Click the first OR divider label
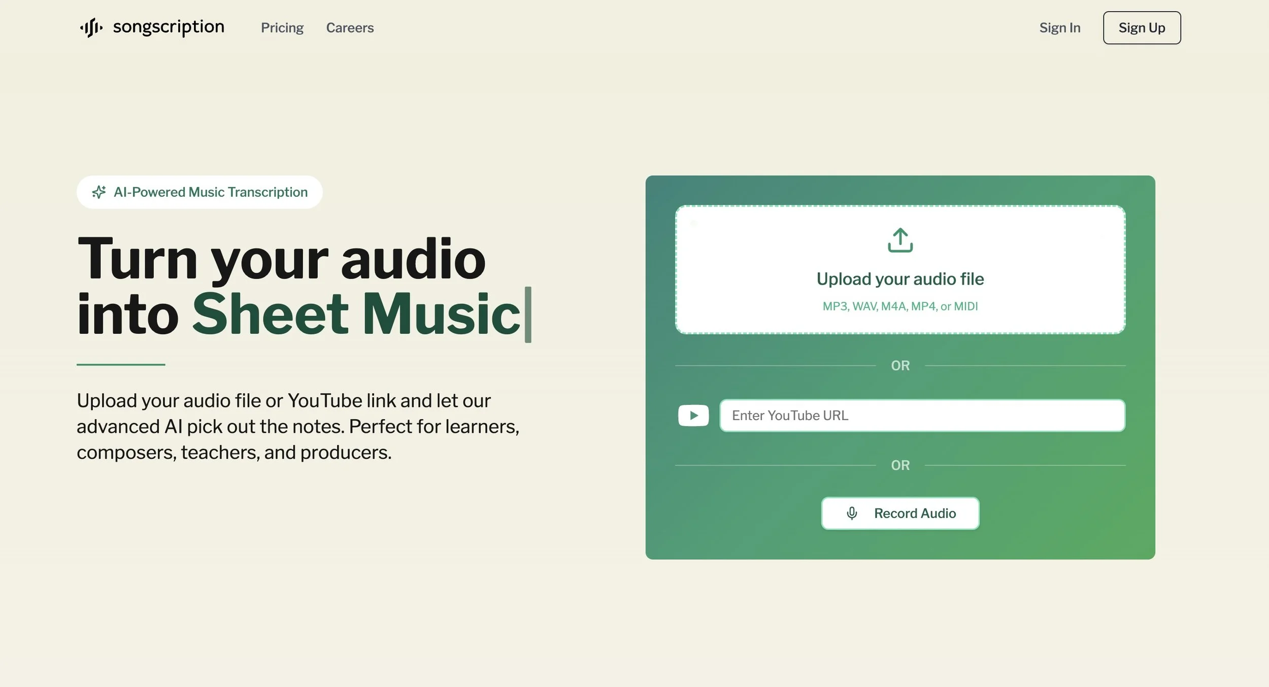Viewport: 1269px width, 687px height. click(900, 365)
